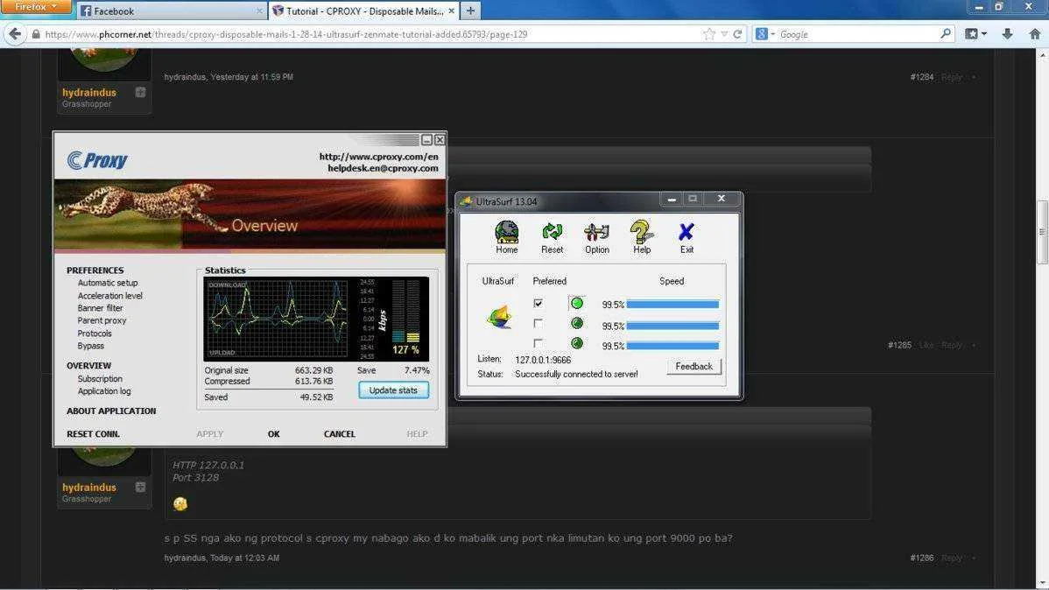Go to Firefox home page icon

[x=1034, y=34]
